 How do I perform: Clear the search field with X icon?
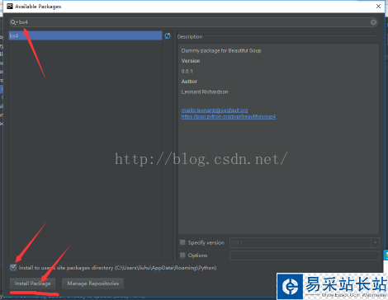373,22
